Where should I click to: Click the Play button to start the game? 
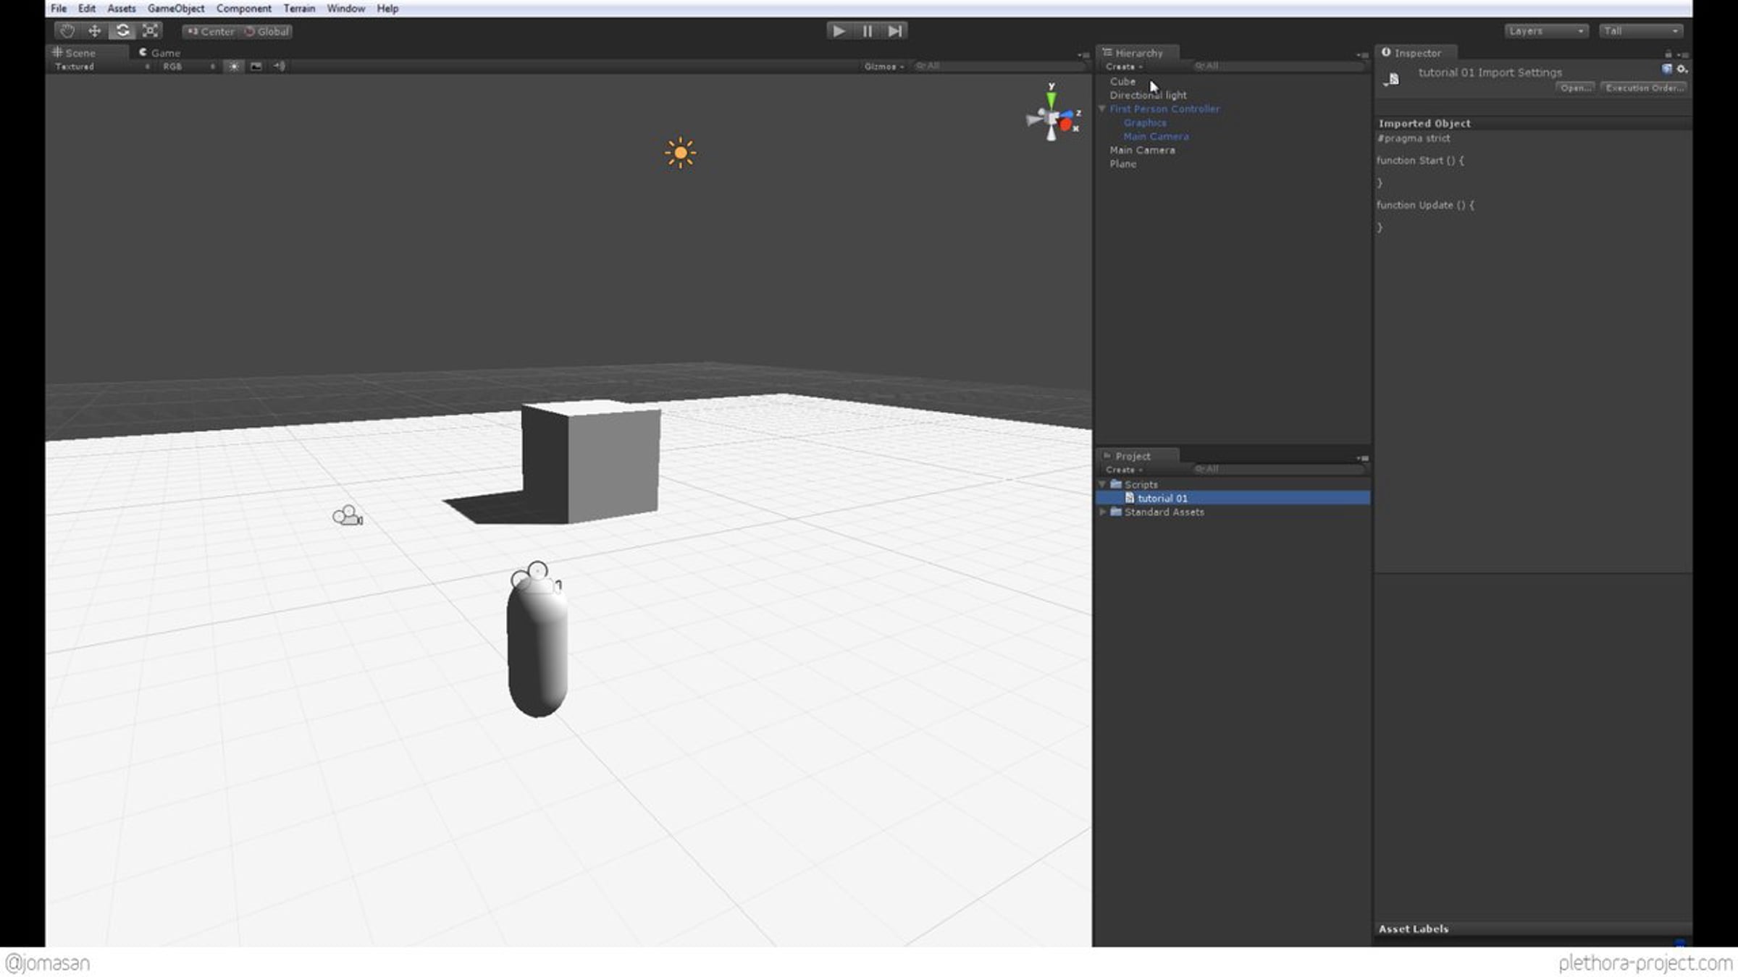coord(839,30)
